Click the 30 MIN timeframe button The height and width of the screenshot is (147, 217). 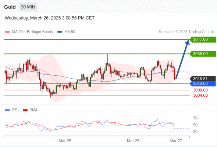[x=28, y=7]
